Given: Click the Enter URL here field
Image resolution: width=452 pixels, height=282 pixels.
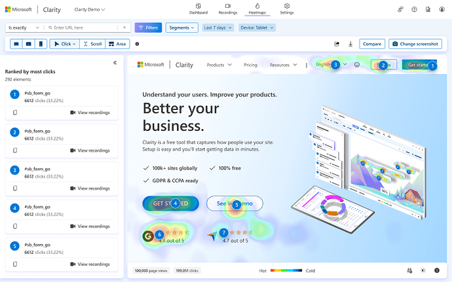Looking at the screenshot, I should coord(82,27).
